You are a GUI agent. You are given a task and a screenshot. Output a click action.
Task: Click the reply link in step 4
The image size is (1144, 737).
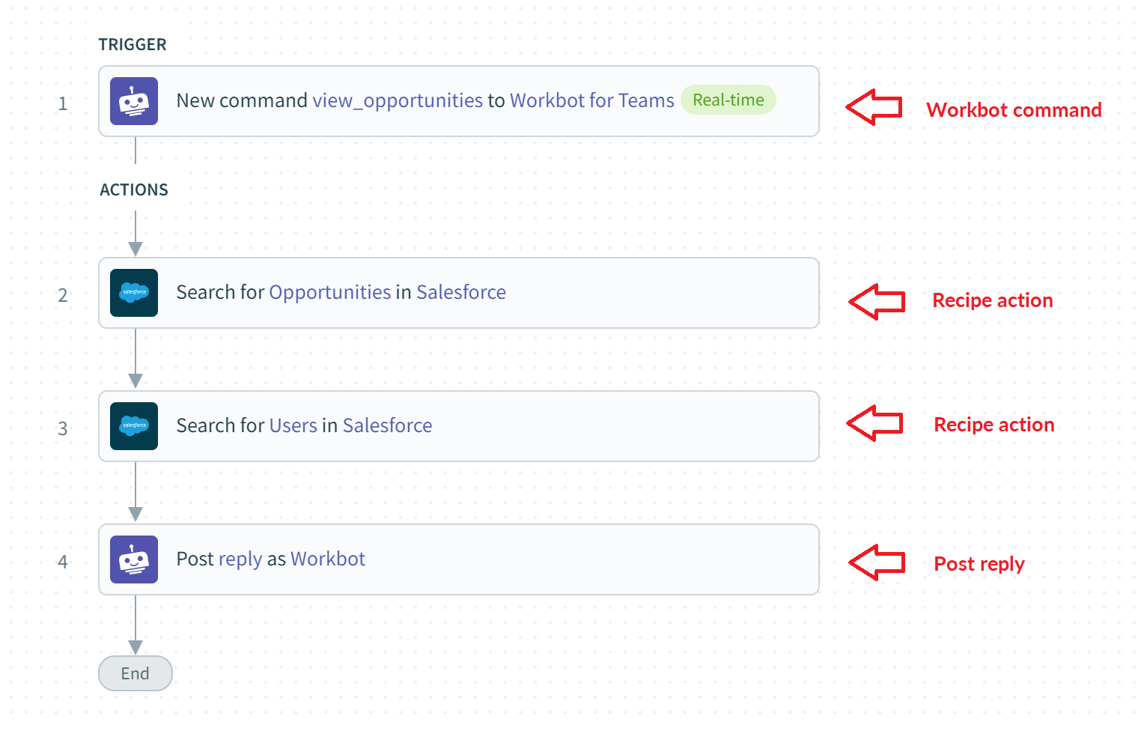(x=240, y=559)
